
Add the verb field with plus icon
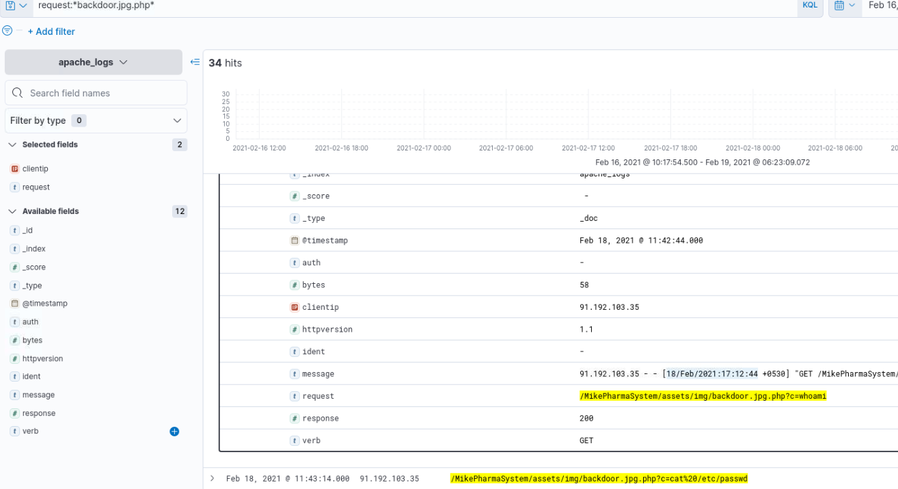point(174,432)
